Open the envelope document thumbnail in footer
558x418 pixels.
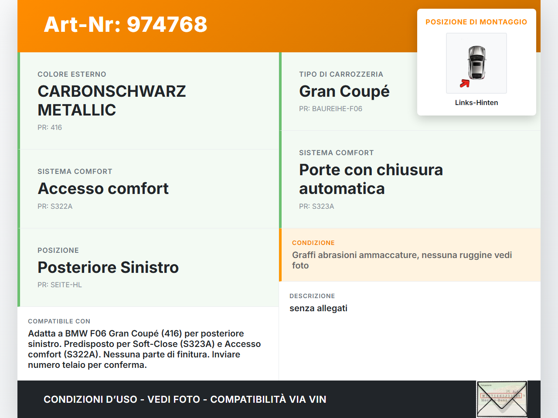click(502, 399)
